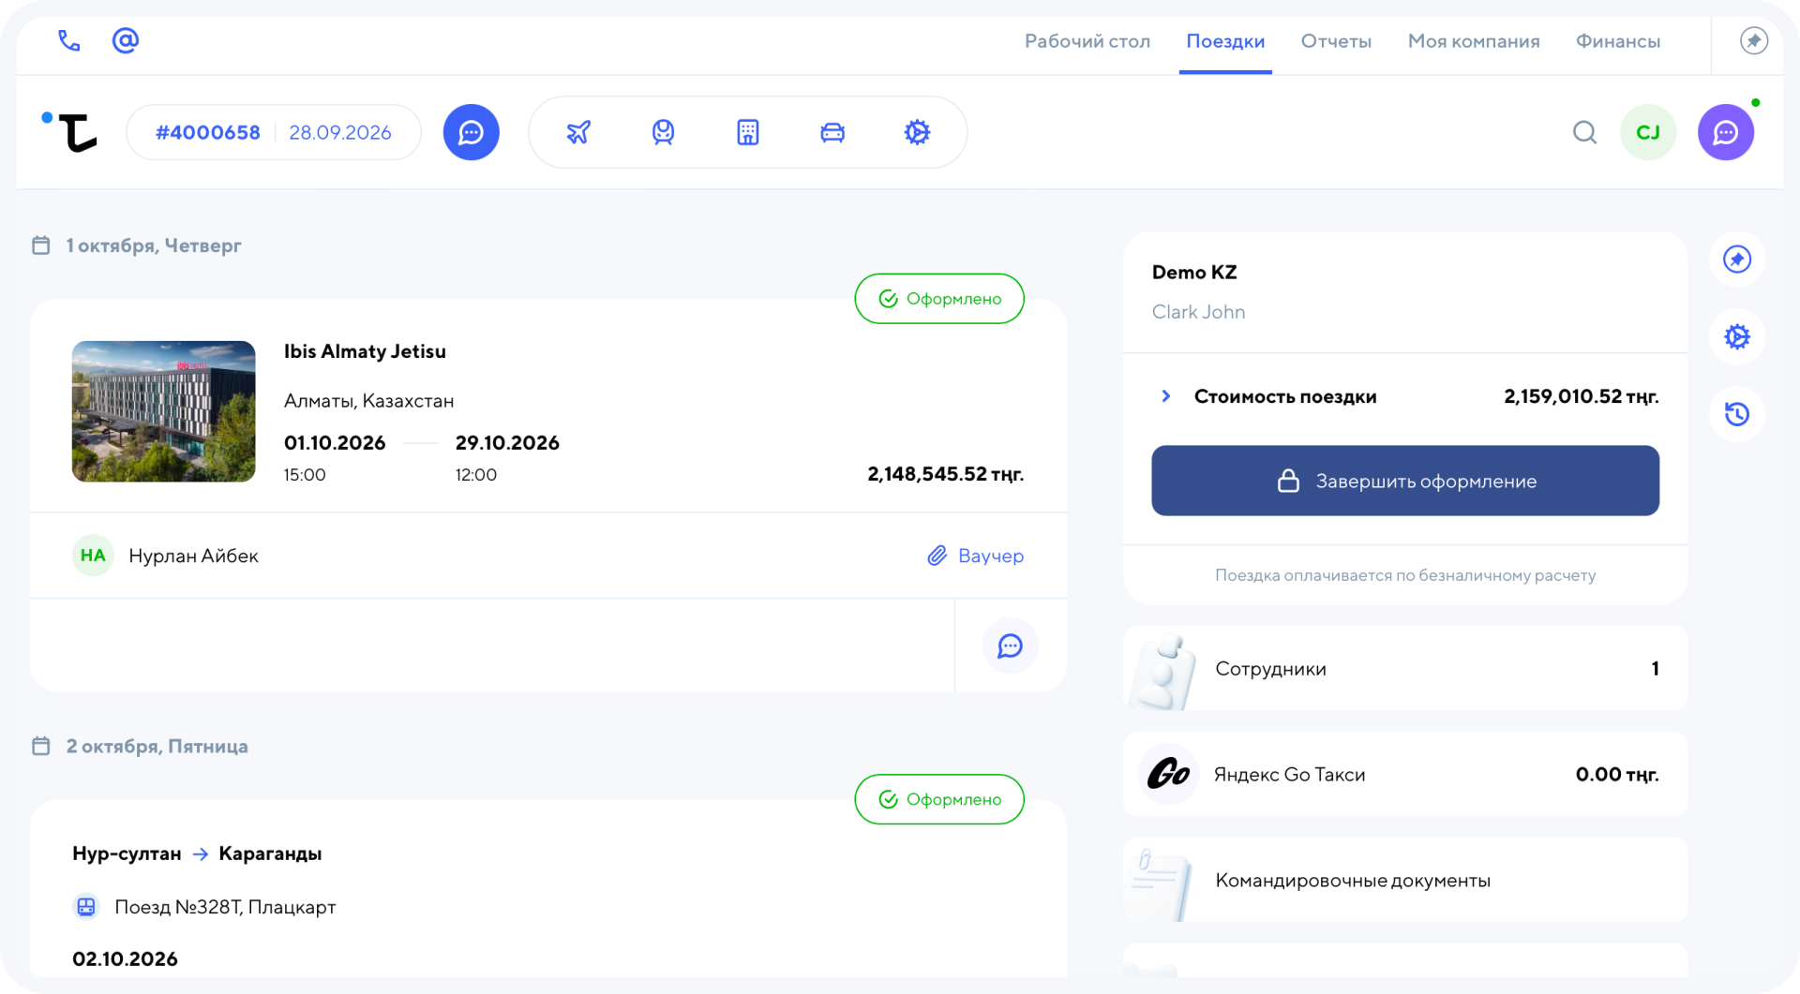
Task: Click Поезд №328Т, Плацкарт row
Action: pyautogui.click(x=204, y=907)
